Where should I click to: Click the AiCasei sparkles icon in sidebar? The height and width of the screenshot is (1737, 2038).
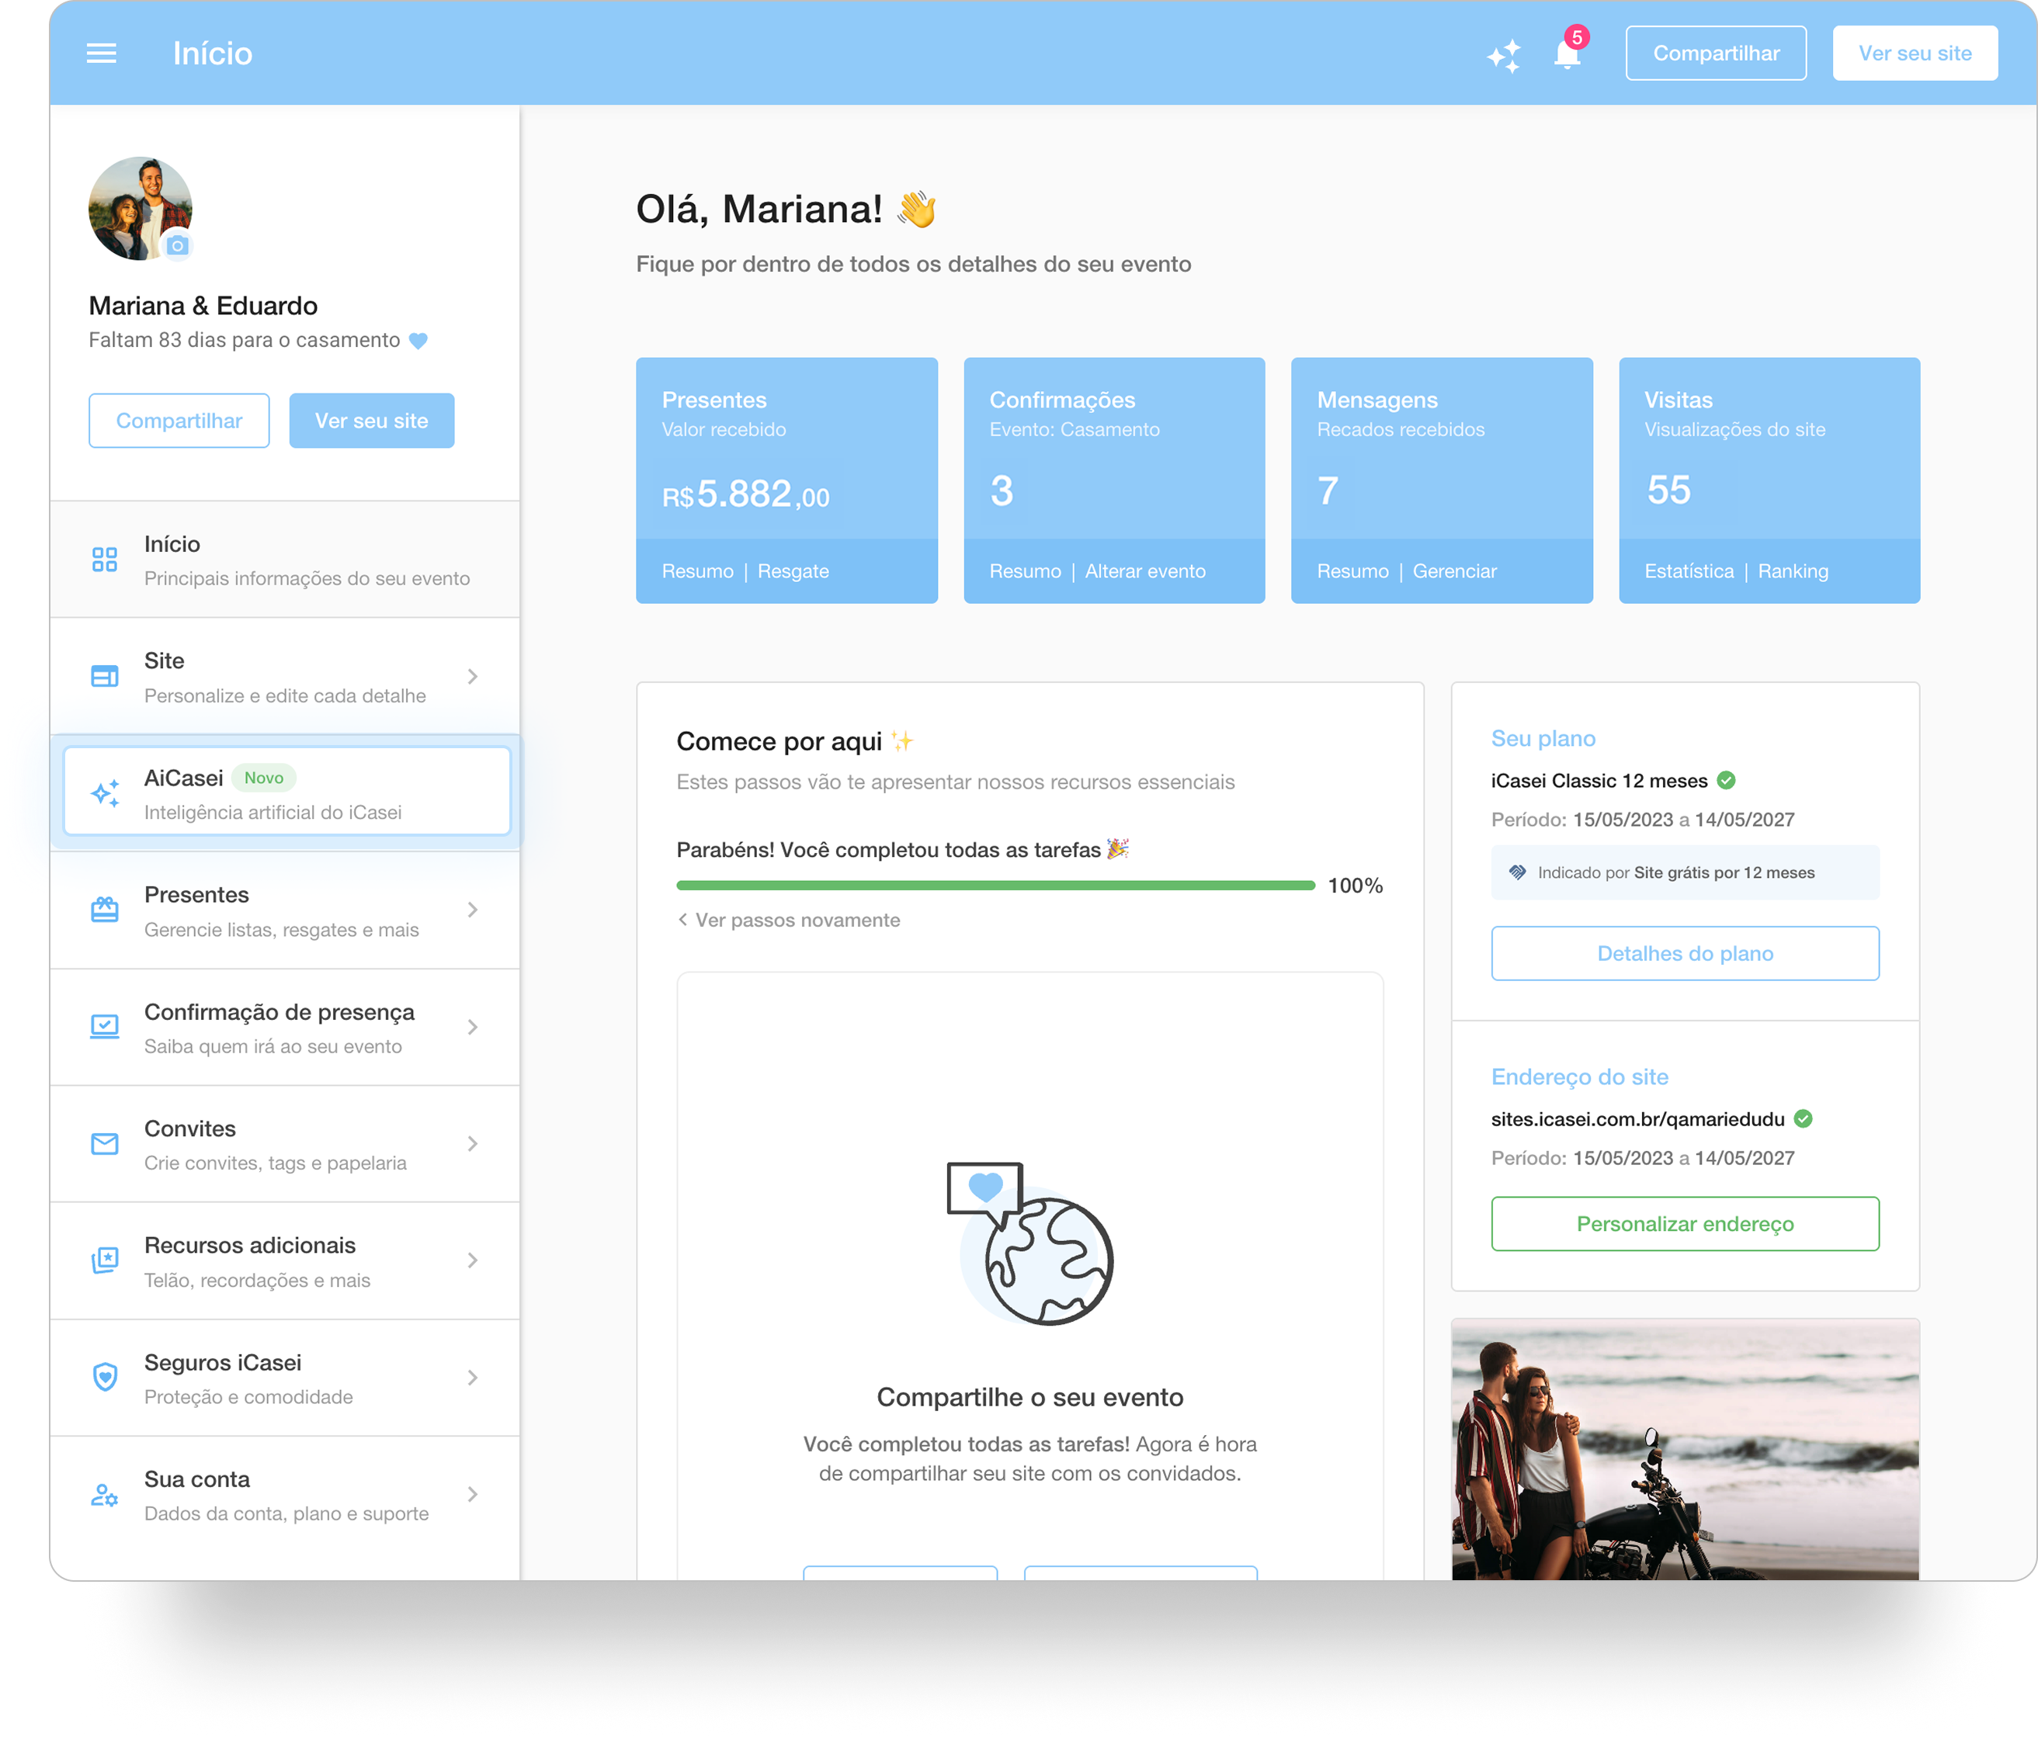106,792
